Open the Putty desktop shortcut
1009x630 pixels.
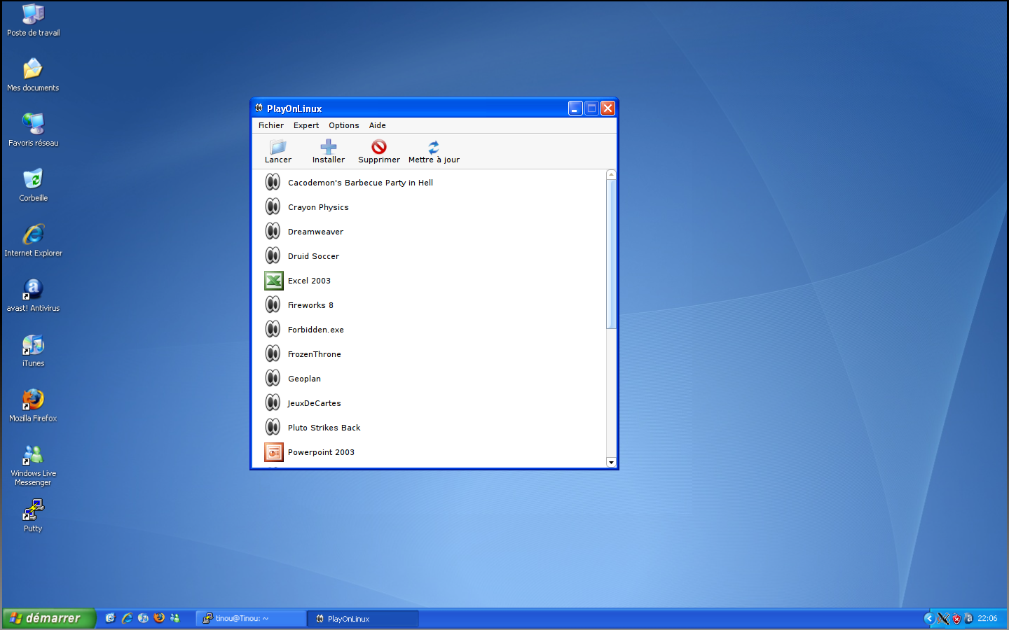33,510
